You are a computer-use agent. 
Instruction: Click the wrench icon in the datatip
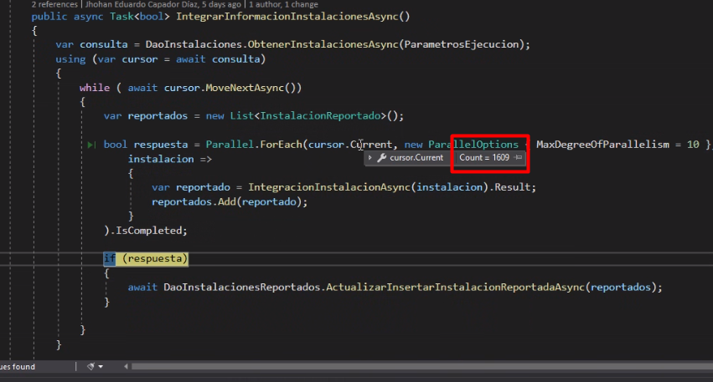(x=381, y=158)
